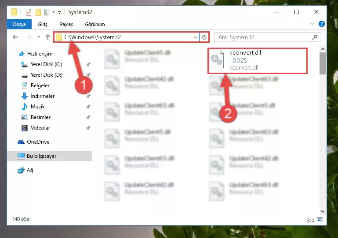Viewport: 338px width, 238px height.
Task: Click the search magnifier icon
Action: pyautogui.click(x=315, y=37)
